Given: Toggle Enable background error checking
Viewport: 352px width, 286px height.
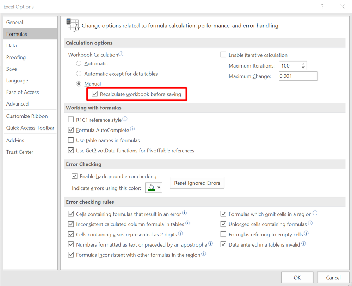Looking at the screenshot, I should coord(75,176).
